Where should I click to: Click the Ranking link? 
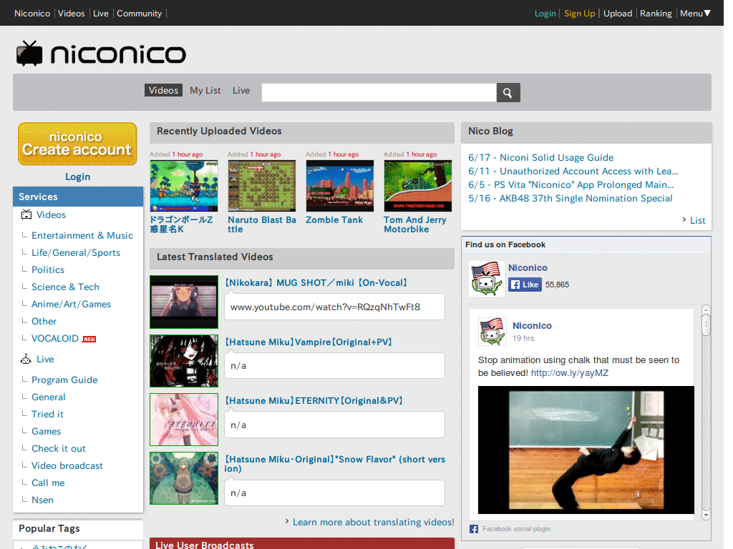coord(656,14)
